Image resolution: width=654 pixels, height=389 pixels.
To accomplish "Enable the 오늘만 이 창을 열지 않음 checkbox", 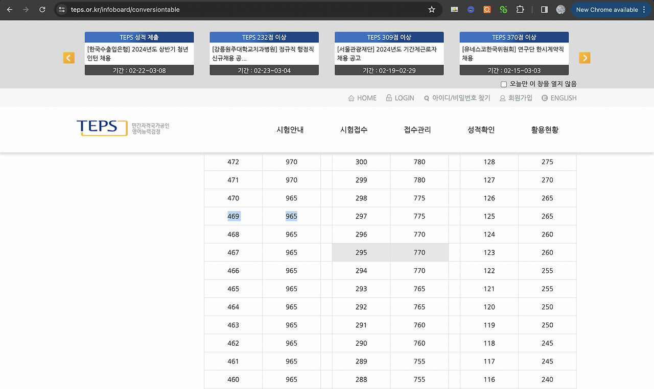I will (503, 84).
